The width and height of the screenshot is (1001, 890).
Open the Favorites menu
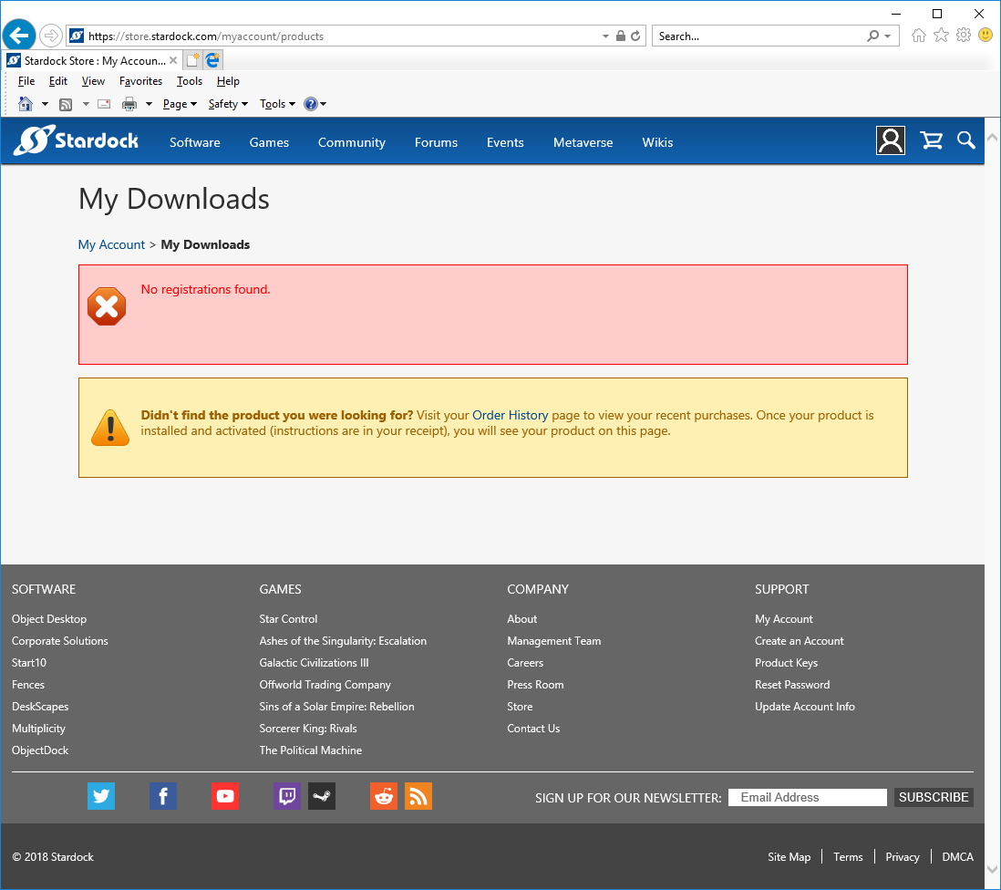(140, 81)
